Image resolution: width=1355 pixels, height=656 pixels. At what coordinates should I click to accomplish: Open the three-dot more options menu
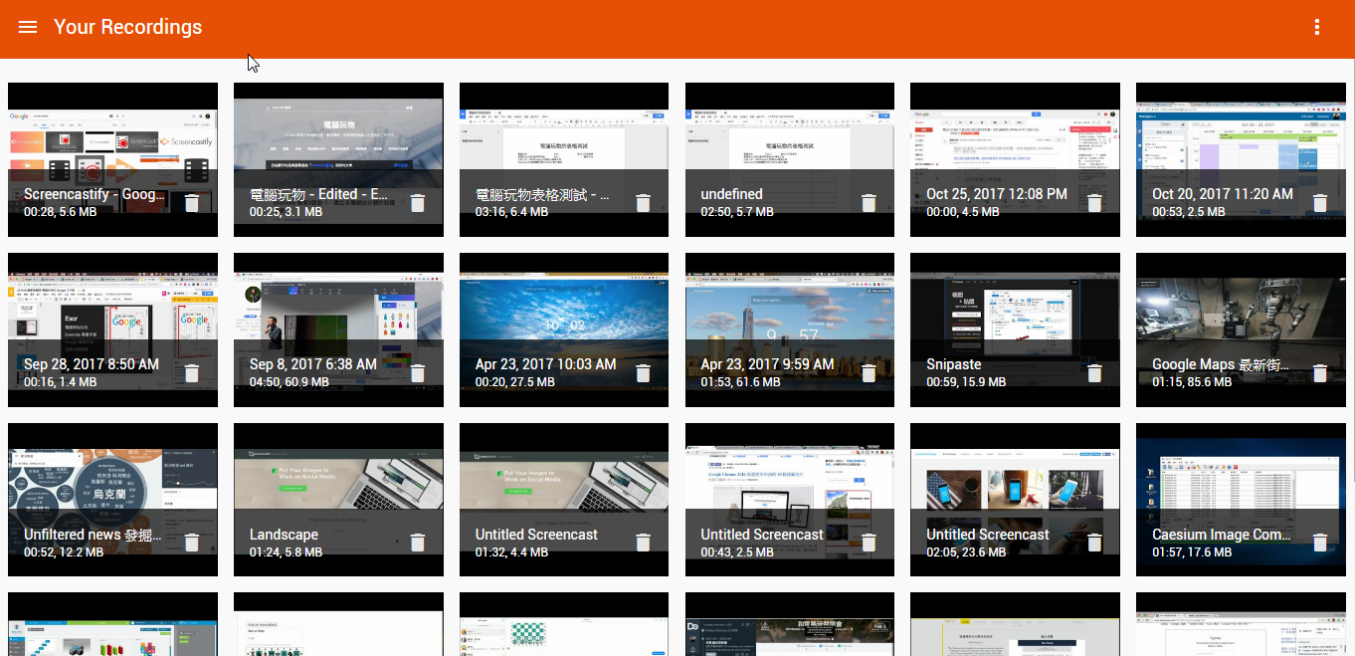pyautogui.click(x=1317, y=27)
